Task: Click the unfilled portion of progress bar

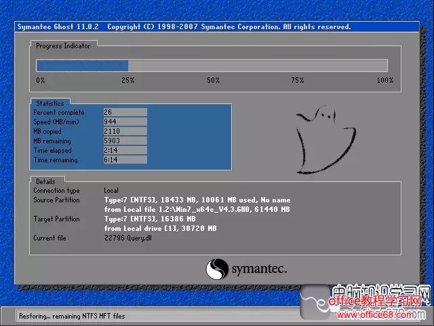Action: pos(258,66)
